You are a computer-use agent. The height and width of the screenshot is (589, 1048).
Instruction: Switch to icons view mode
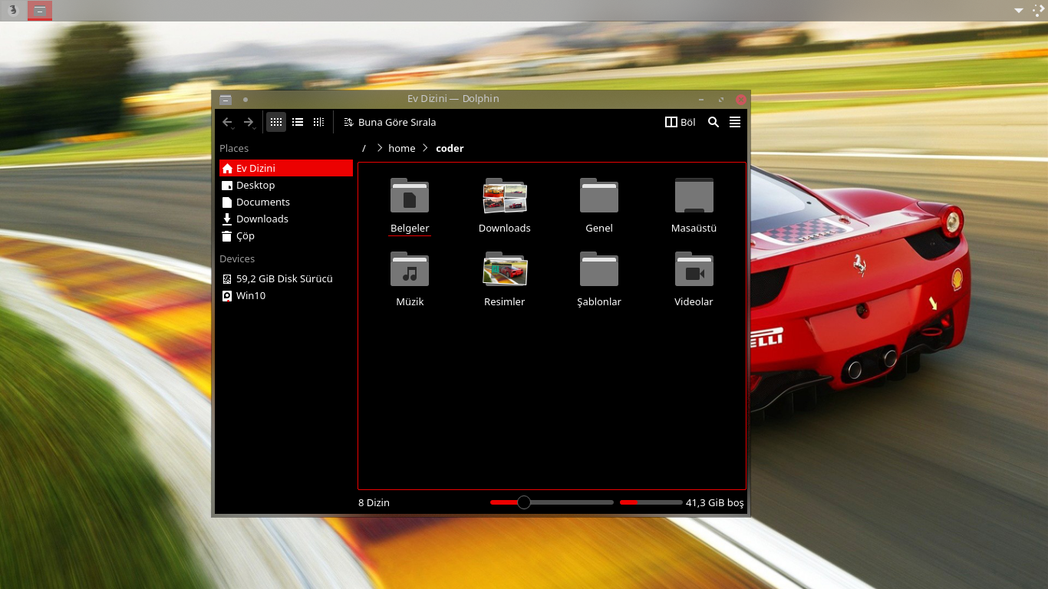pos(276,122)
